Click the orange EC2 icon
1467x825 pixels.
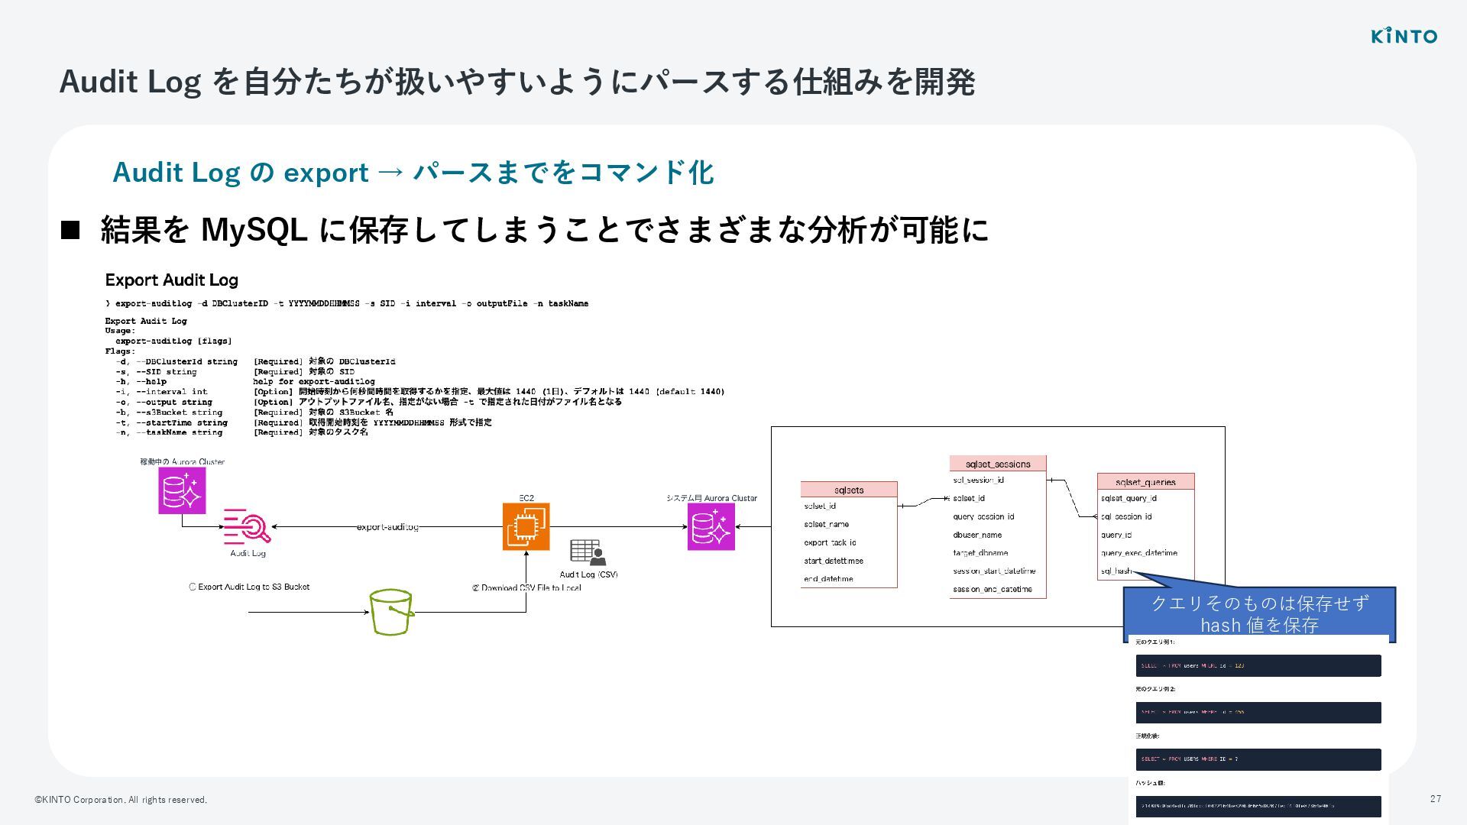click(526, 526)
